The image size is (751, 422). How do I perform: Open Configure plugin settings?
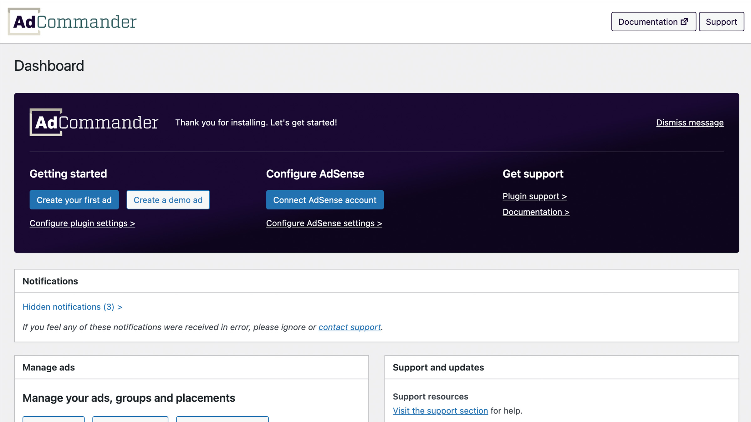82,223
